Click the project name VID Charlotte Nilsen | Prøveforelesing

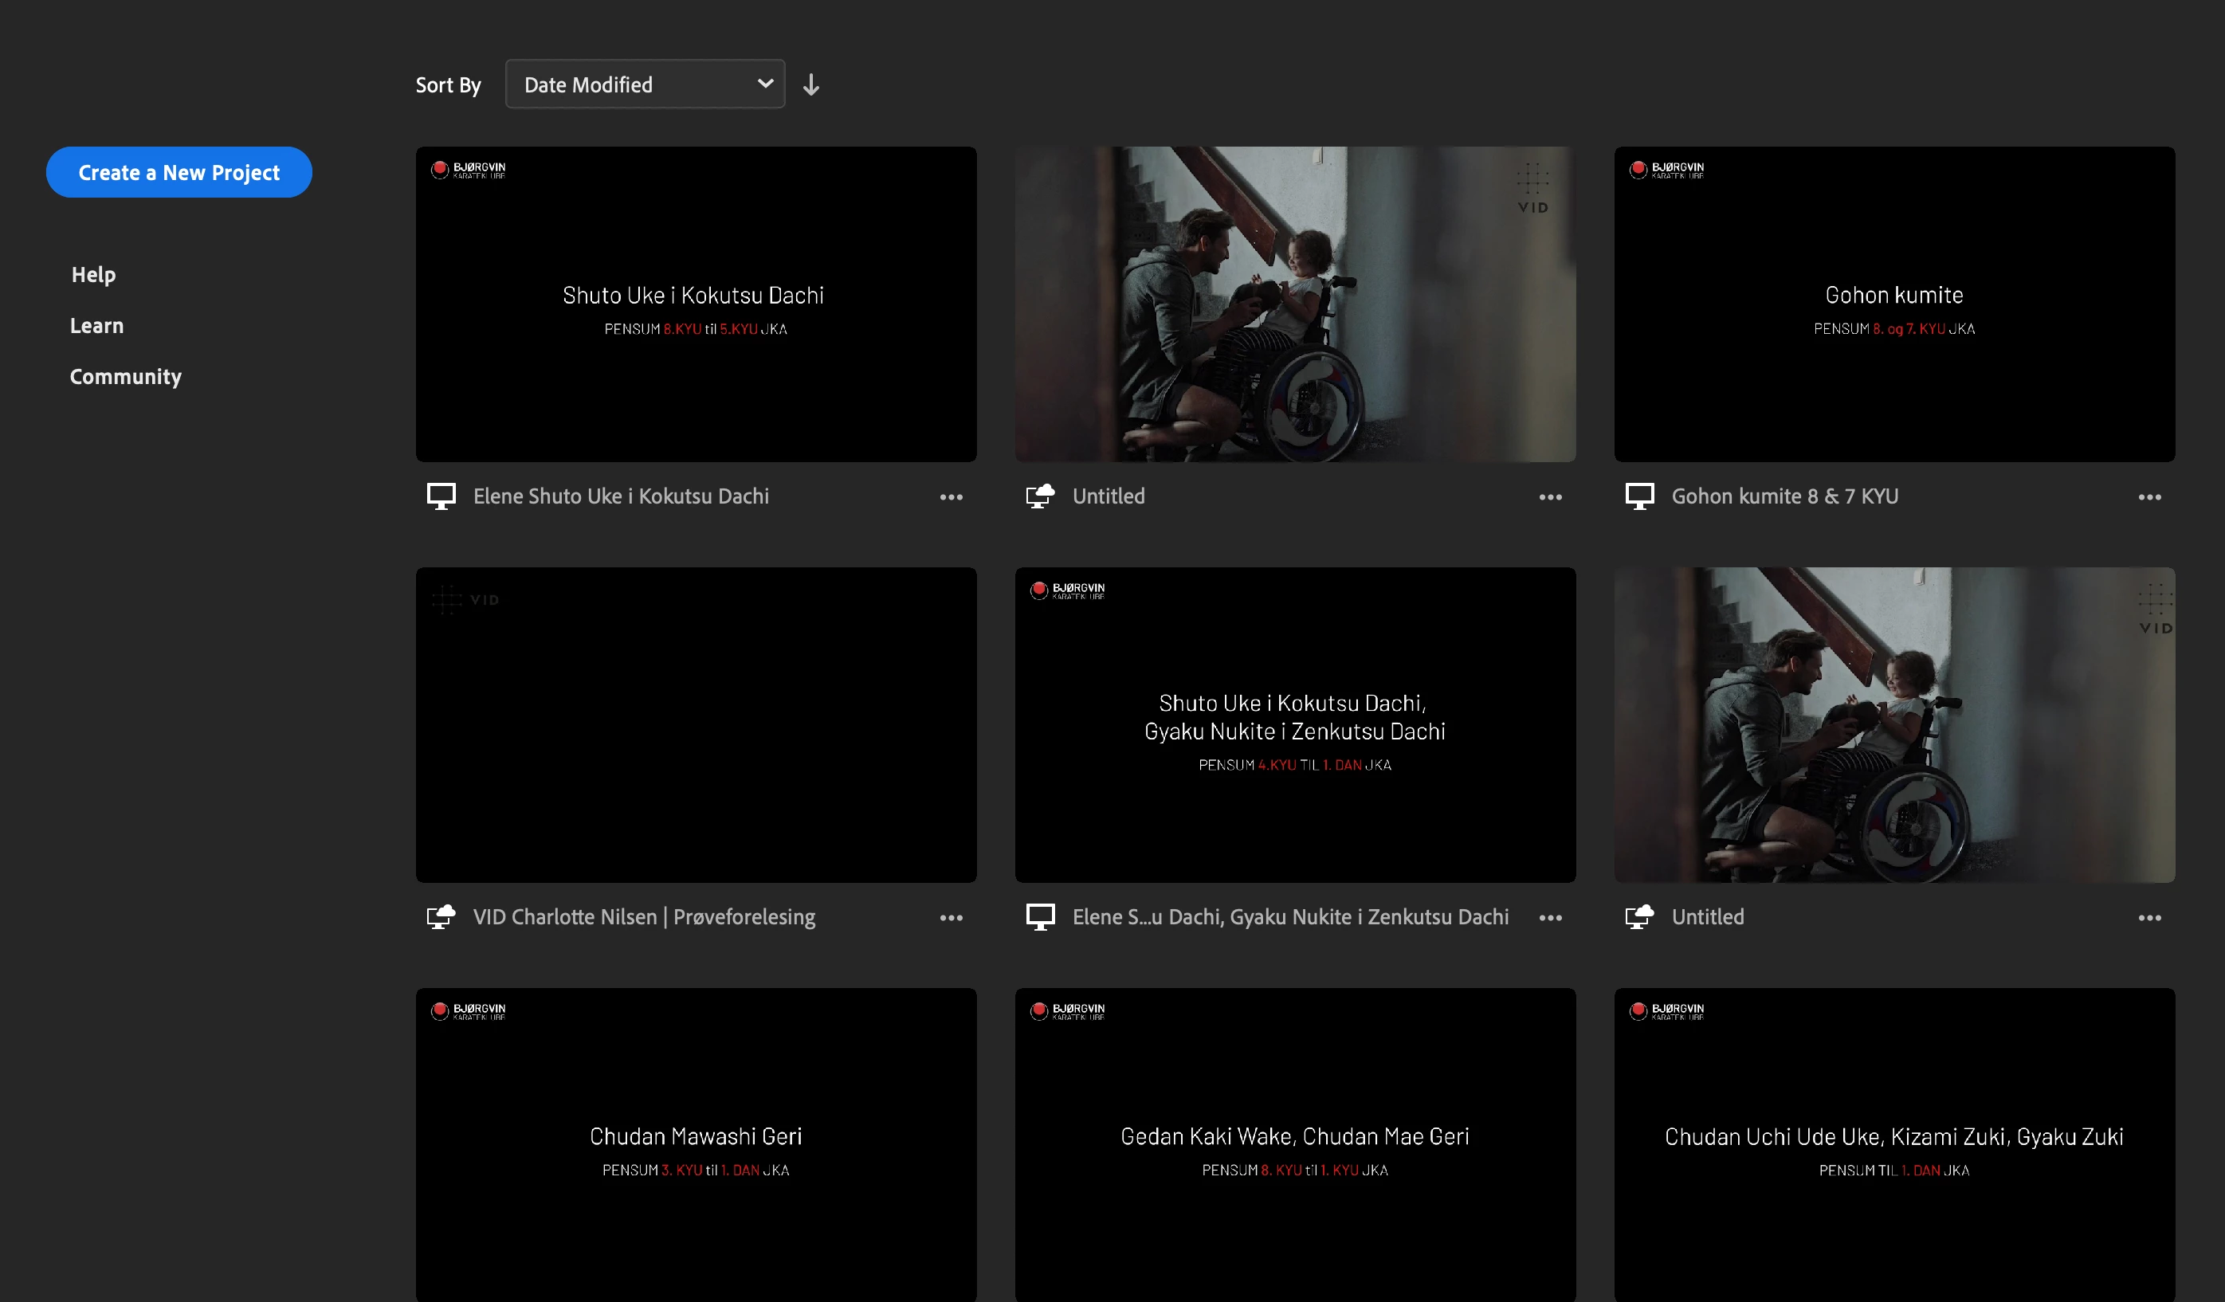tap(644, 917)
